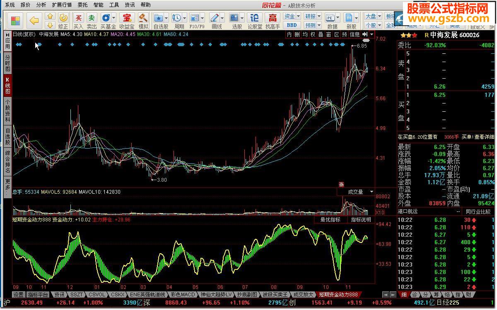Click the colorful home grid icon
The width and height of the screenshot is (497, 310).
(x=16, y=21)
